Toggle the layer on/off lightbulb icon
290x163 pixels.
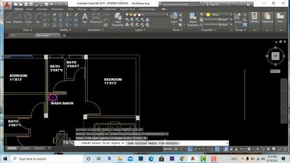(127, 14)
